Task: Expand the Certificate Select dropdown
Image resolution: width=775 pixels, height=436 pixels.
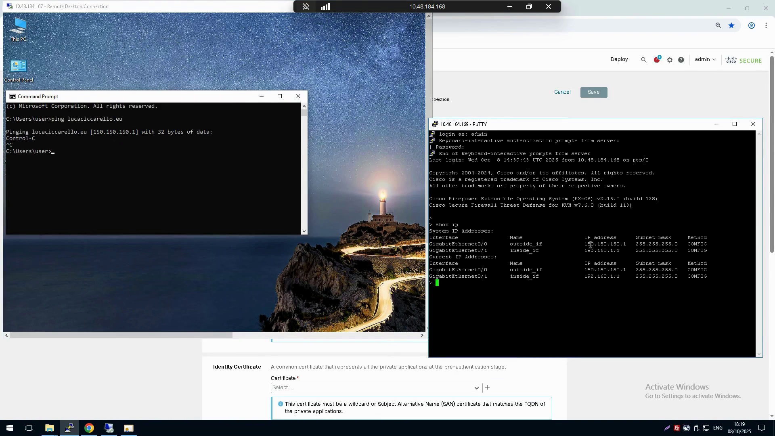Action: pos(377,388)
